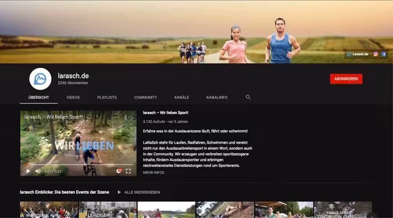Open the LEIPZIGER video thumbnail
Viewport: 393px width, 218px height.
coord(108,210)
